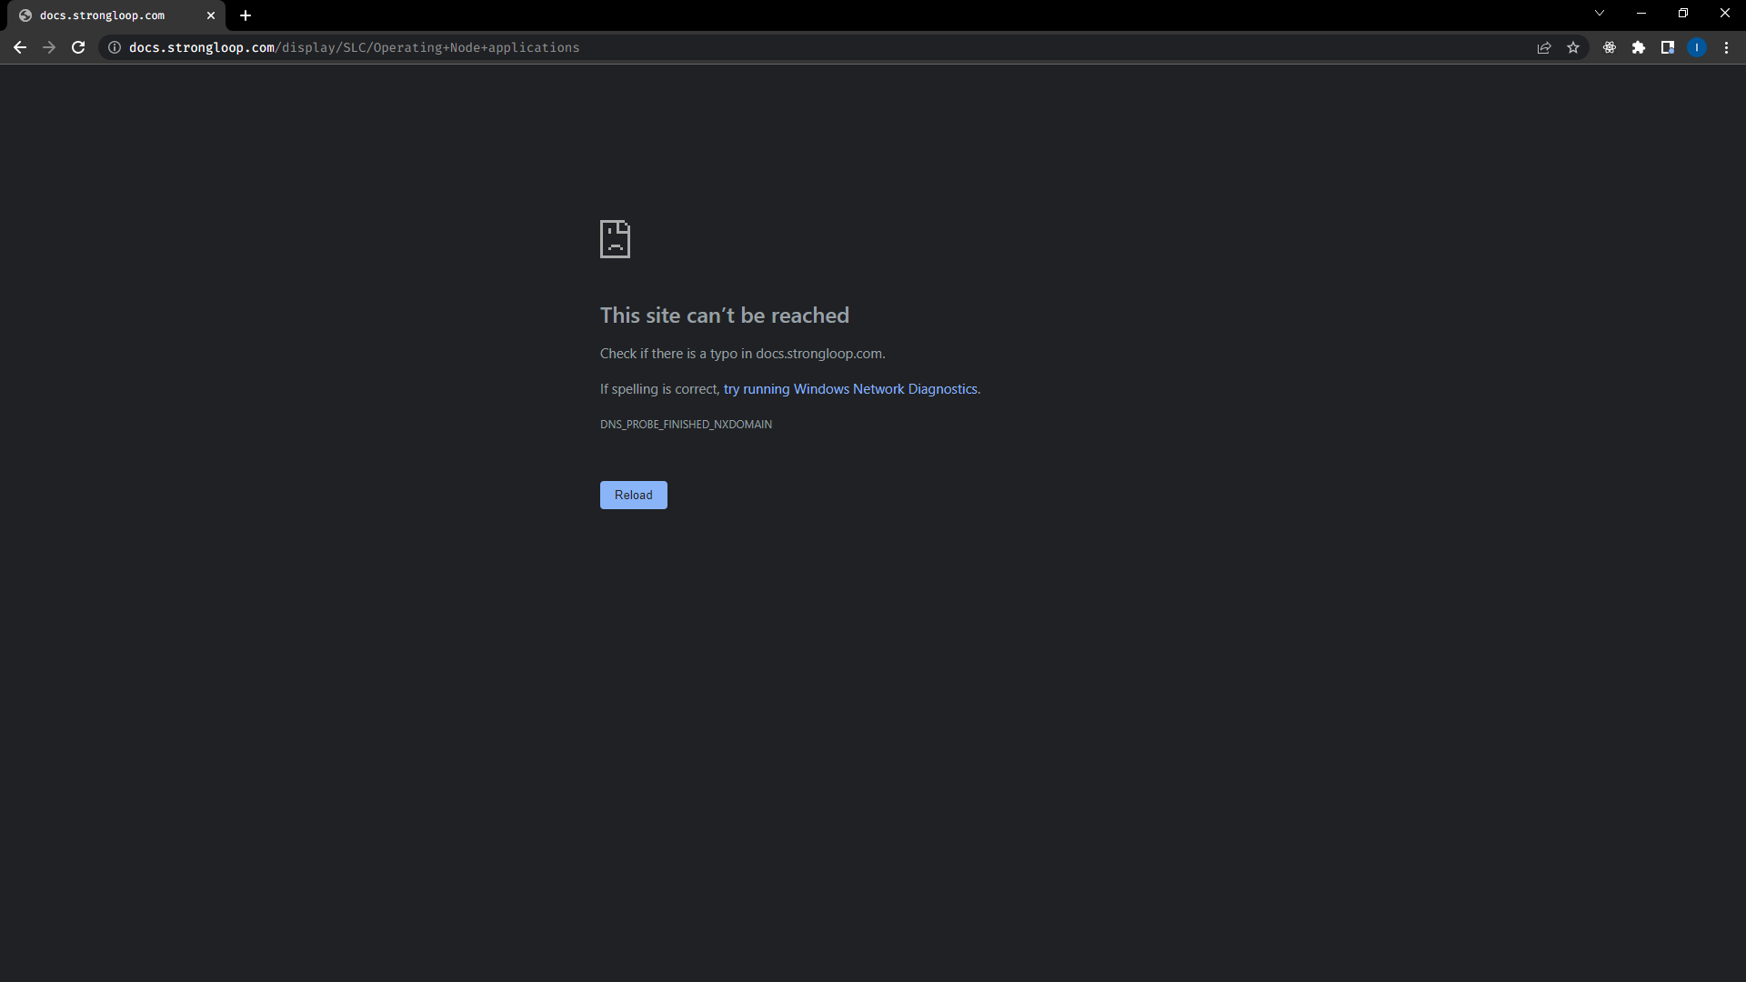Toggle the browser side panel
Viewport: 1746px width, 982px height.
[1668, 47]
